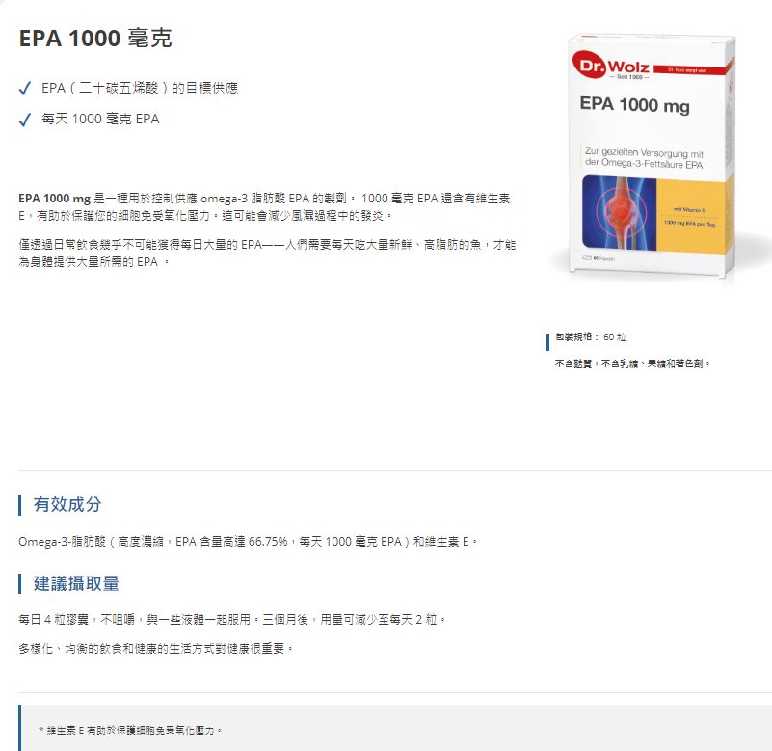
Task: Click the 多樣化、均衡的飲食 advice sentence
Action: 156,649
